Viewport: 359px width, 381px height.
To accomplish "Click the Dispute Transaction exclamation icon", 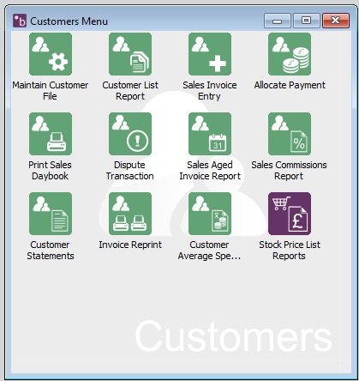I will [130, 134].
